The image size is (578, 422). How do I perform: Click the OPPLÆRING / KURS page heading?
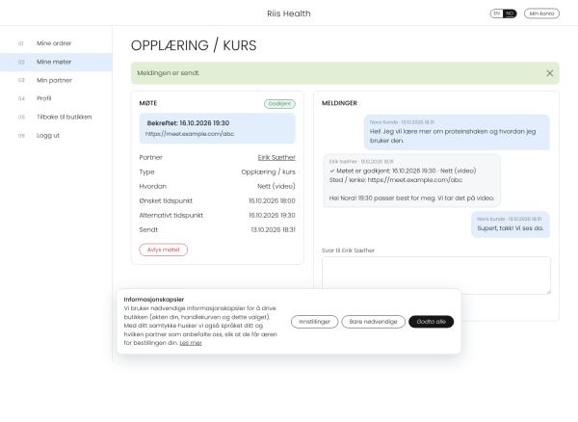tap(194, 45)
